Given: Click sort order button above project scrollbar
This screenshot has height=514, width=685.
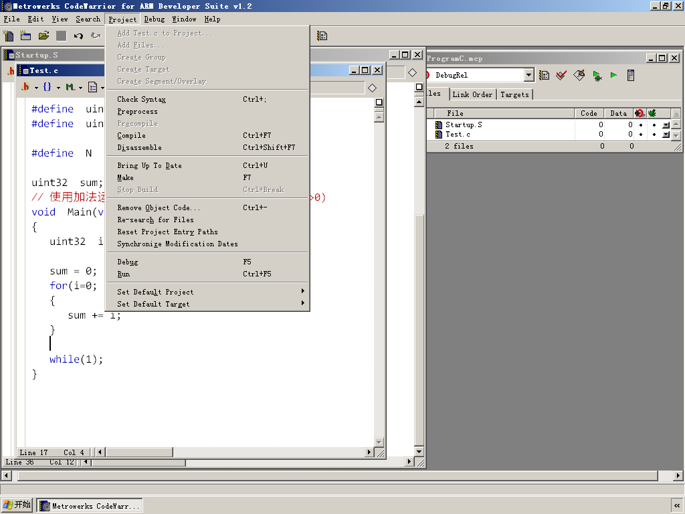Looking at the screenshot, I should (676, 113).
